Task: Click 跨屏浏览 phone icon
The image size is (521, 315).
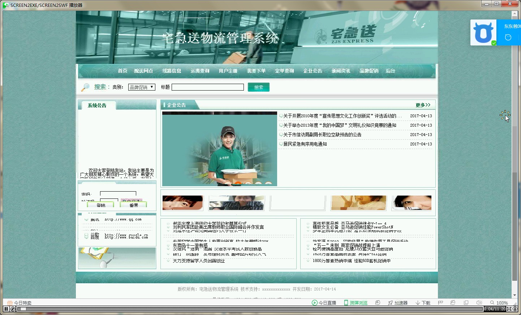Action: [346, 303]
